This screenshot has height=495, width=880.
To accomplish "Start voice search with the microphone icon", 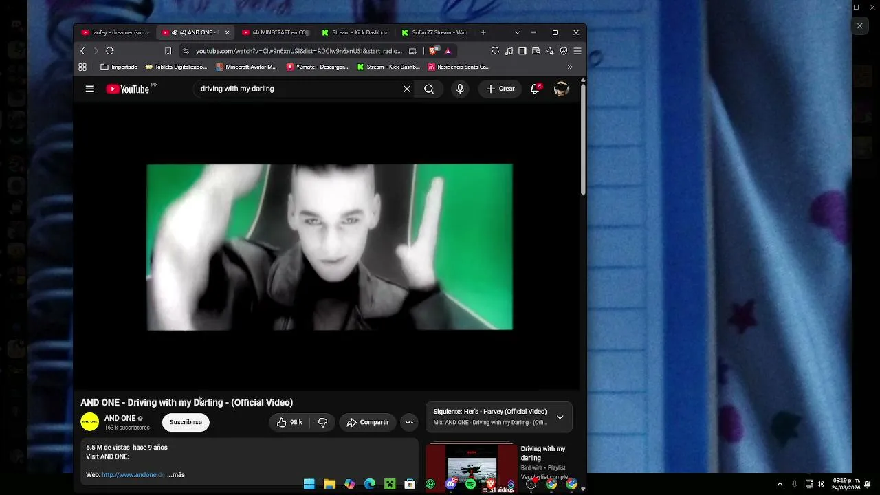I will [460, 89].
